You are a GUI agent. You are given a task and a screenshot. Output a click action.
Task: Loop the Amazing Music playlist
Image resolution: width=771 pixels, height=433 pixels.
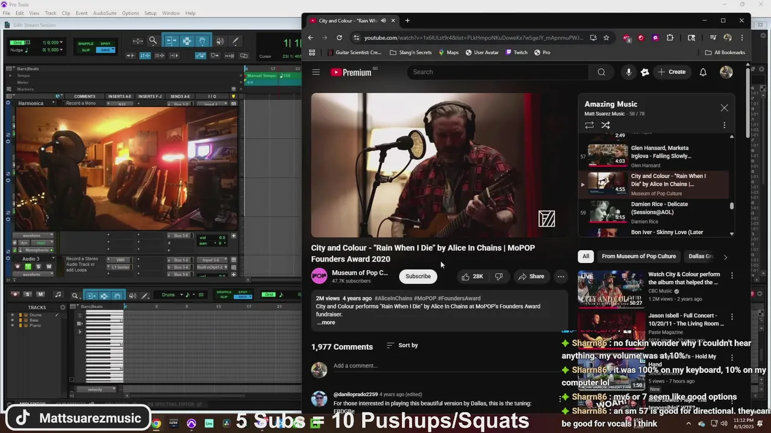click(x=589, y=125)
